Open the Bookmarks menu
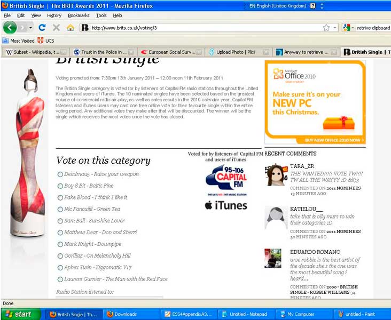The width and height of the screenshot is (391, 320). 79,15
